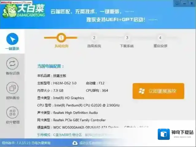The image size is (196, 147).
Task: Jump to step 3 下载系统
Action: 127,38
